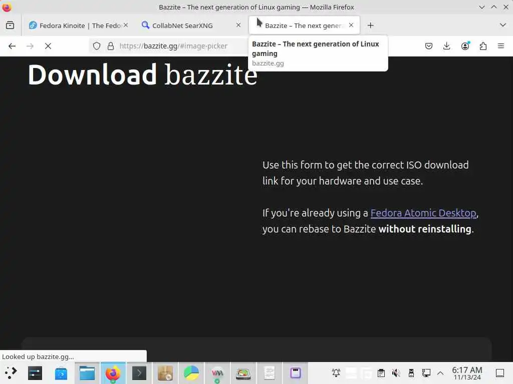Viewport: 513px width, 384px height.
Task: Open the tracking protection shield icon
Action: [x=97, y=46]
